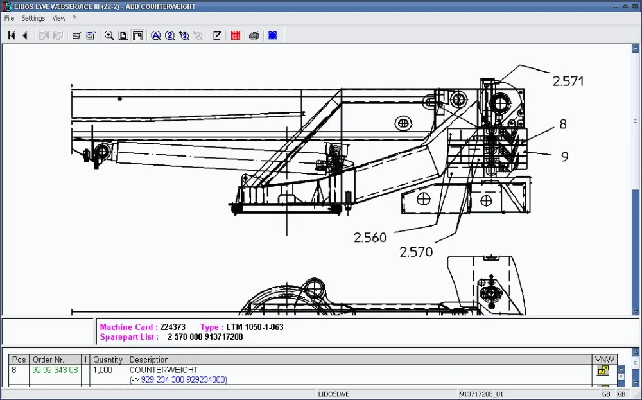Click the notes editor icon
642x400 pixels.
click(217, 35)
